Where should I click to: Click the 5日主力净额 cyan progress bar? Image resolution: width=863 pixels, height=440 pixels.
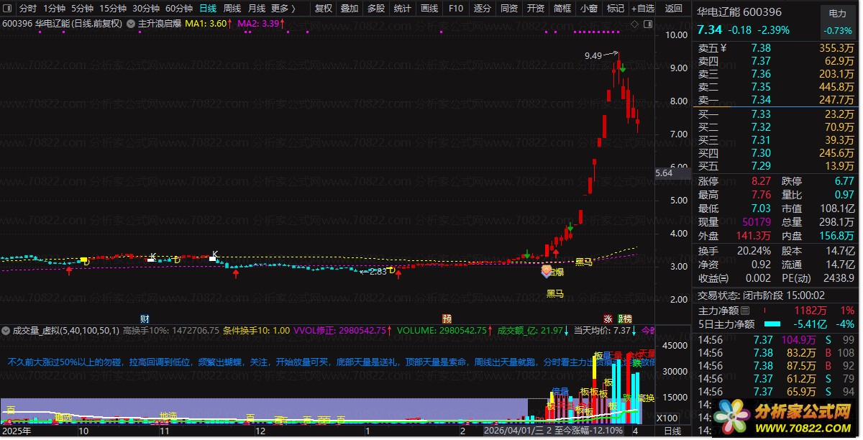(x=771, y=324)
